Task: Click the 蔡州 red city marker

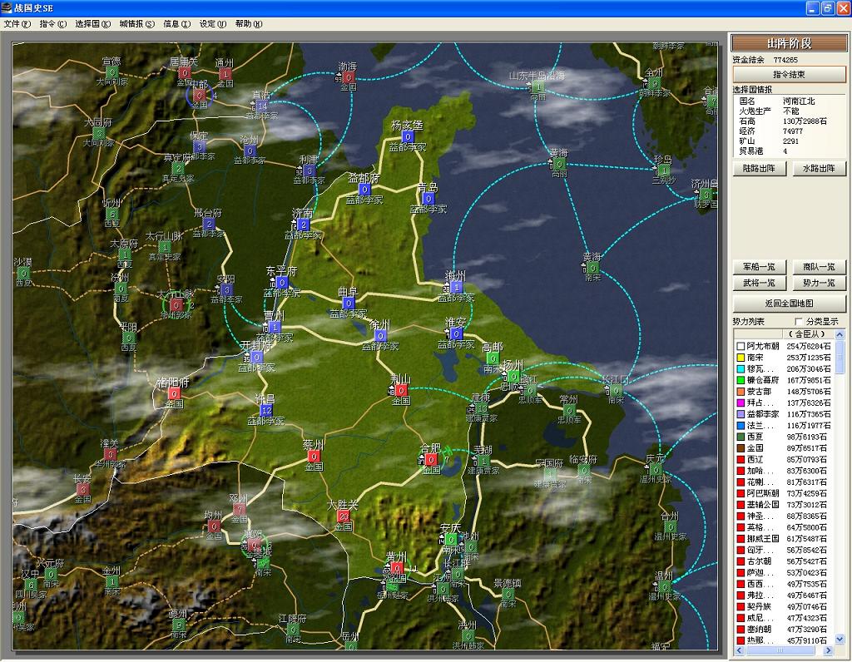Action: 314,457
